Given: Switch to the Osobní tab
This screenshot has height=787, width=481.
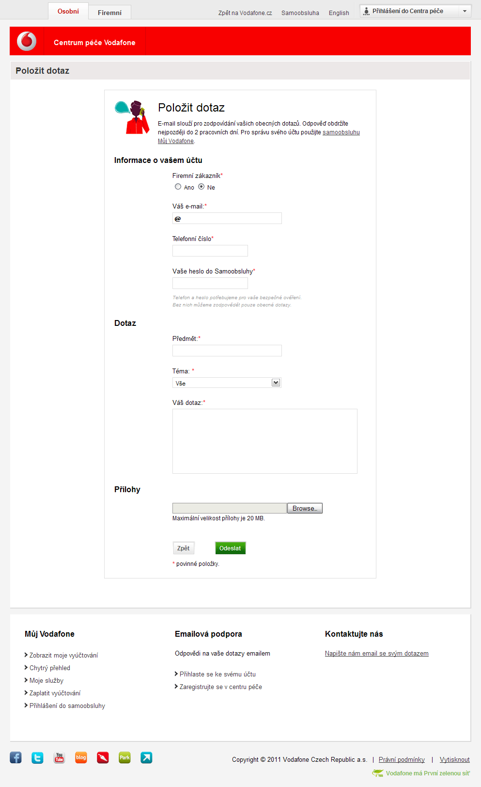Looking at the screenshot, I should point(68,11).
